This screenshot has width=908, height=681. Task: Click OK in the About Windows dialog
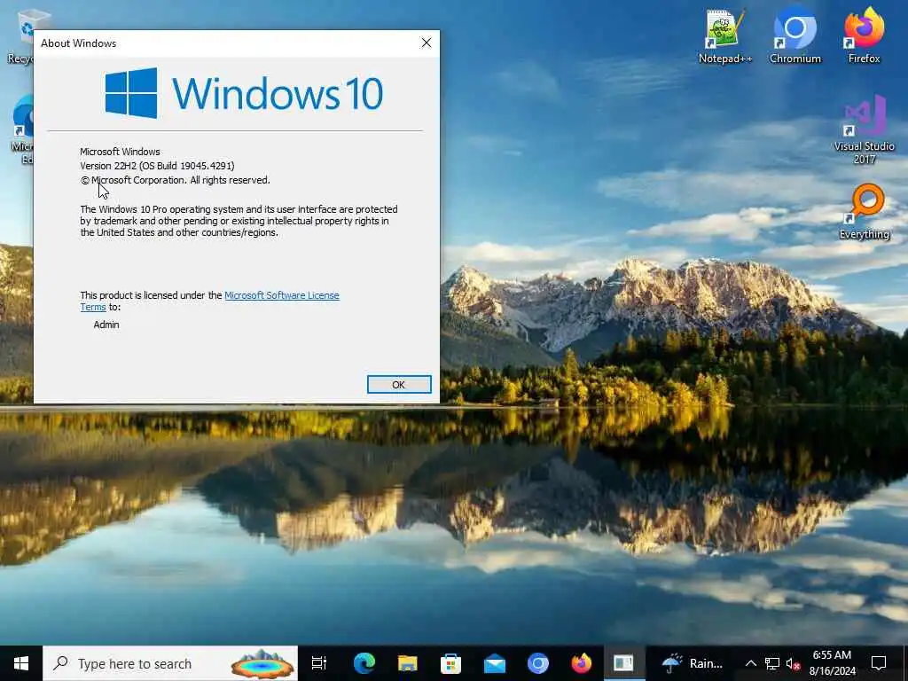[399, 385]
